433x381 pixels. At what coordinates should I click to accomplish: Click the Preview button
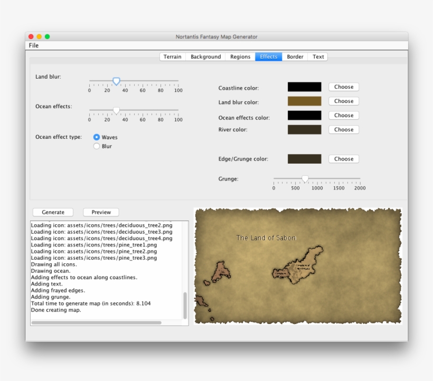[x=101, y=212]
